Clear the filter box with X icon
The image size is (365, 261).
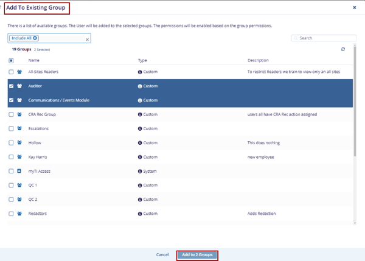[x=87, y=39]
